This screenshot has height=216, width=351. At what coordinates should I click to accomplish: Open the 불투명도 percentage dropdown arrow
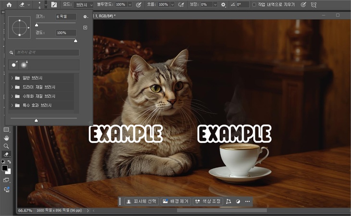pos(129,4)
